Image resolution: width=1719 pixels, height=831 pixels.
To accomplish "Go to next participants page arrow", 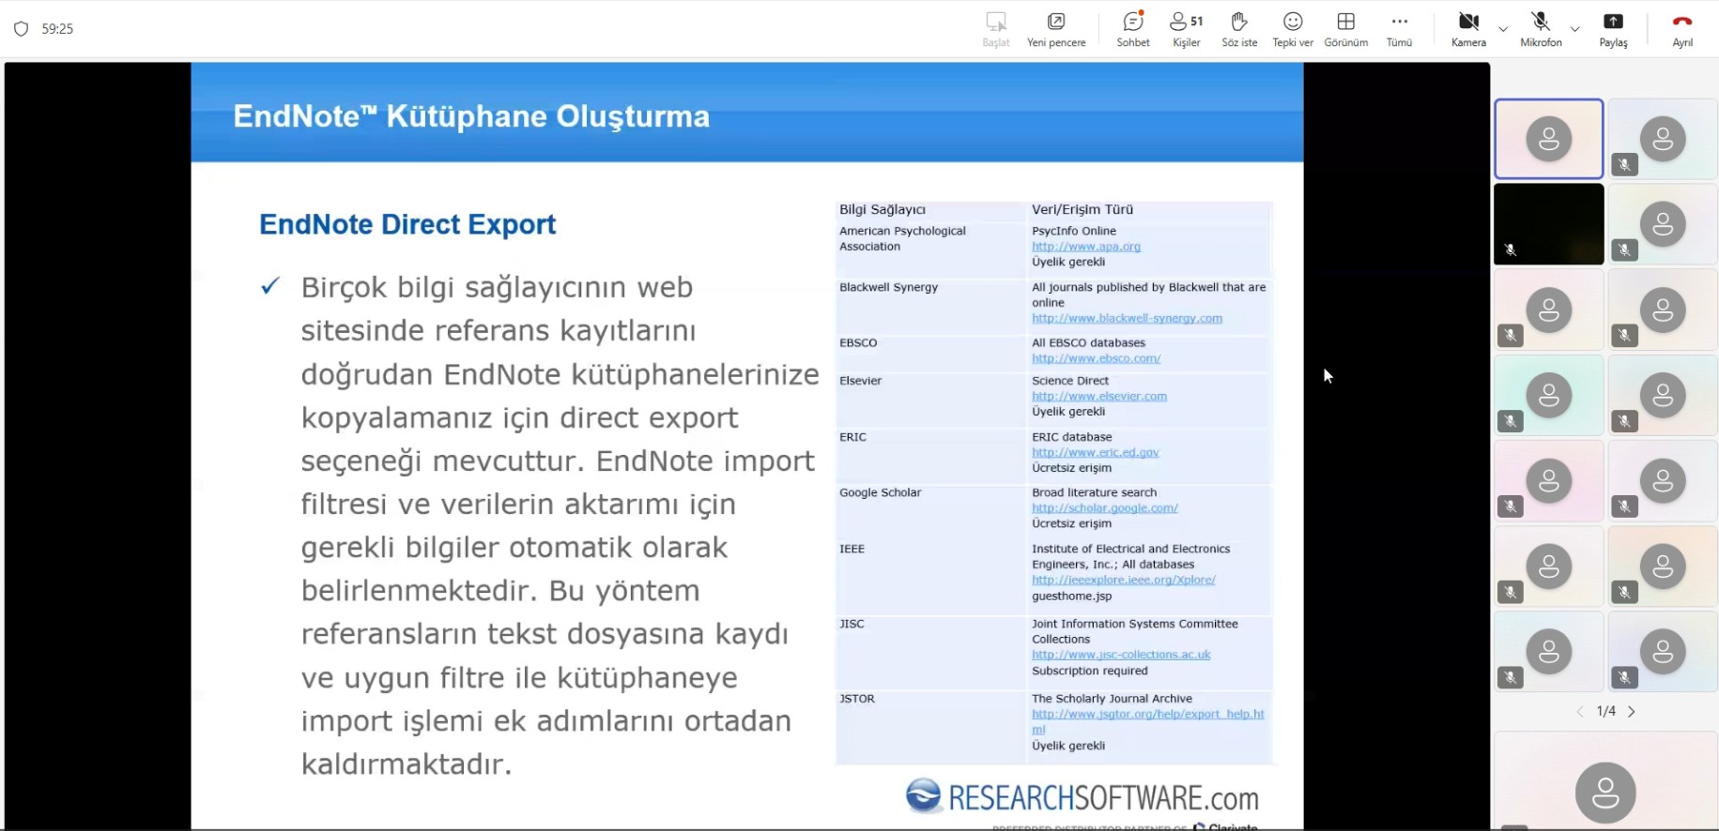I will tap(1632, 712).
